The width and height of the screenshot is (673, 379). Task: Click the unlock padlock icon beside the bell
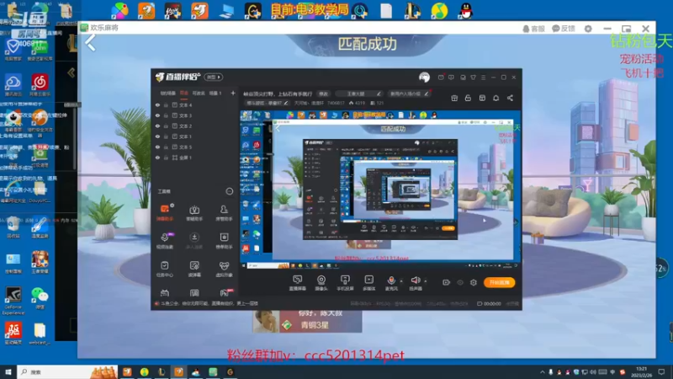coord(468,98)
